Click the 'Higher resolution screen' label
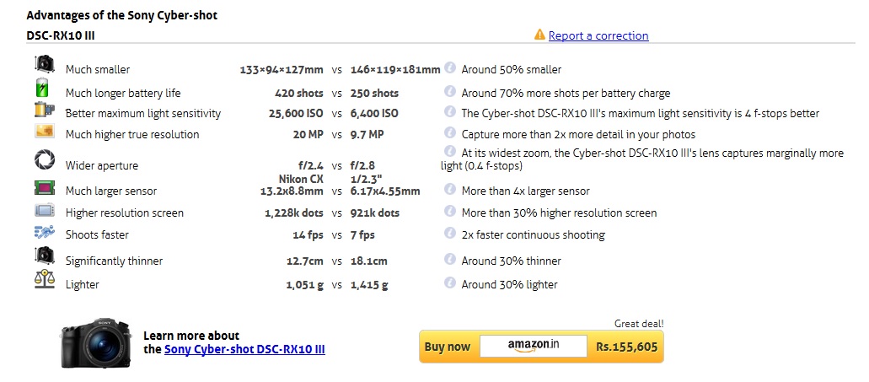The width and height of the screenshot is (869, 382). [x=125, y=213]
